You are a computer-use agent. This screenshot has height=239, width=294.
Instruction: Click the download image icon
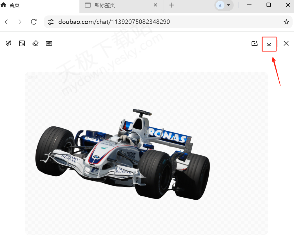pos(269,44)
